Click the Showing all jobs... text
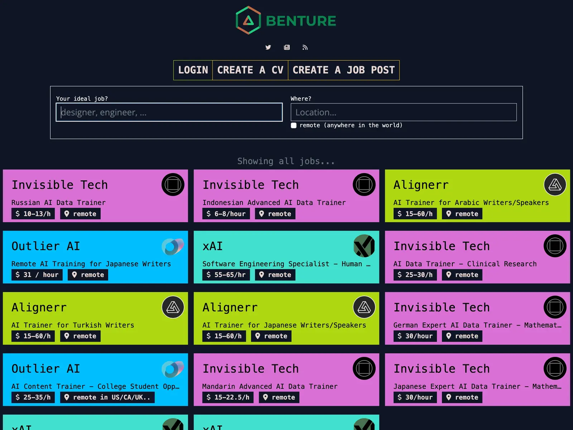 tap(286, 161)
